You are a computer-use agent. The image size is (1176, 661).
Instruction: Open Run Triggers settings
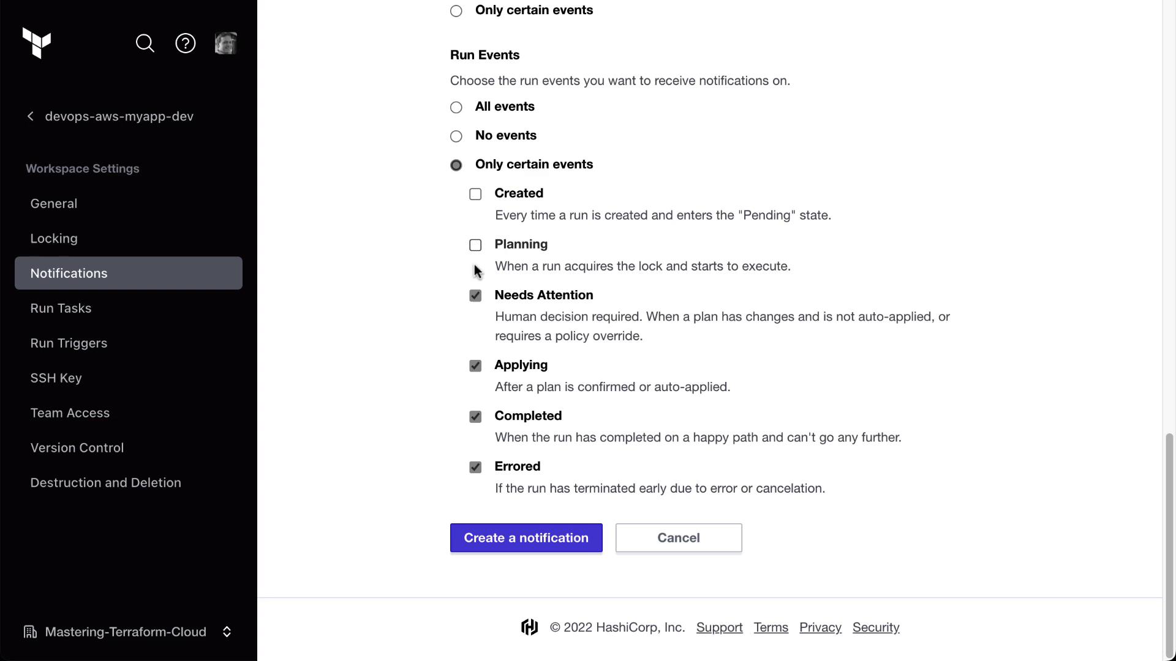69,343
